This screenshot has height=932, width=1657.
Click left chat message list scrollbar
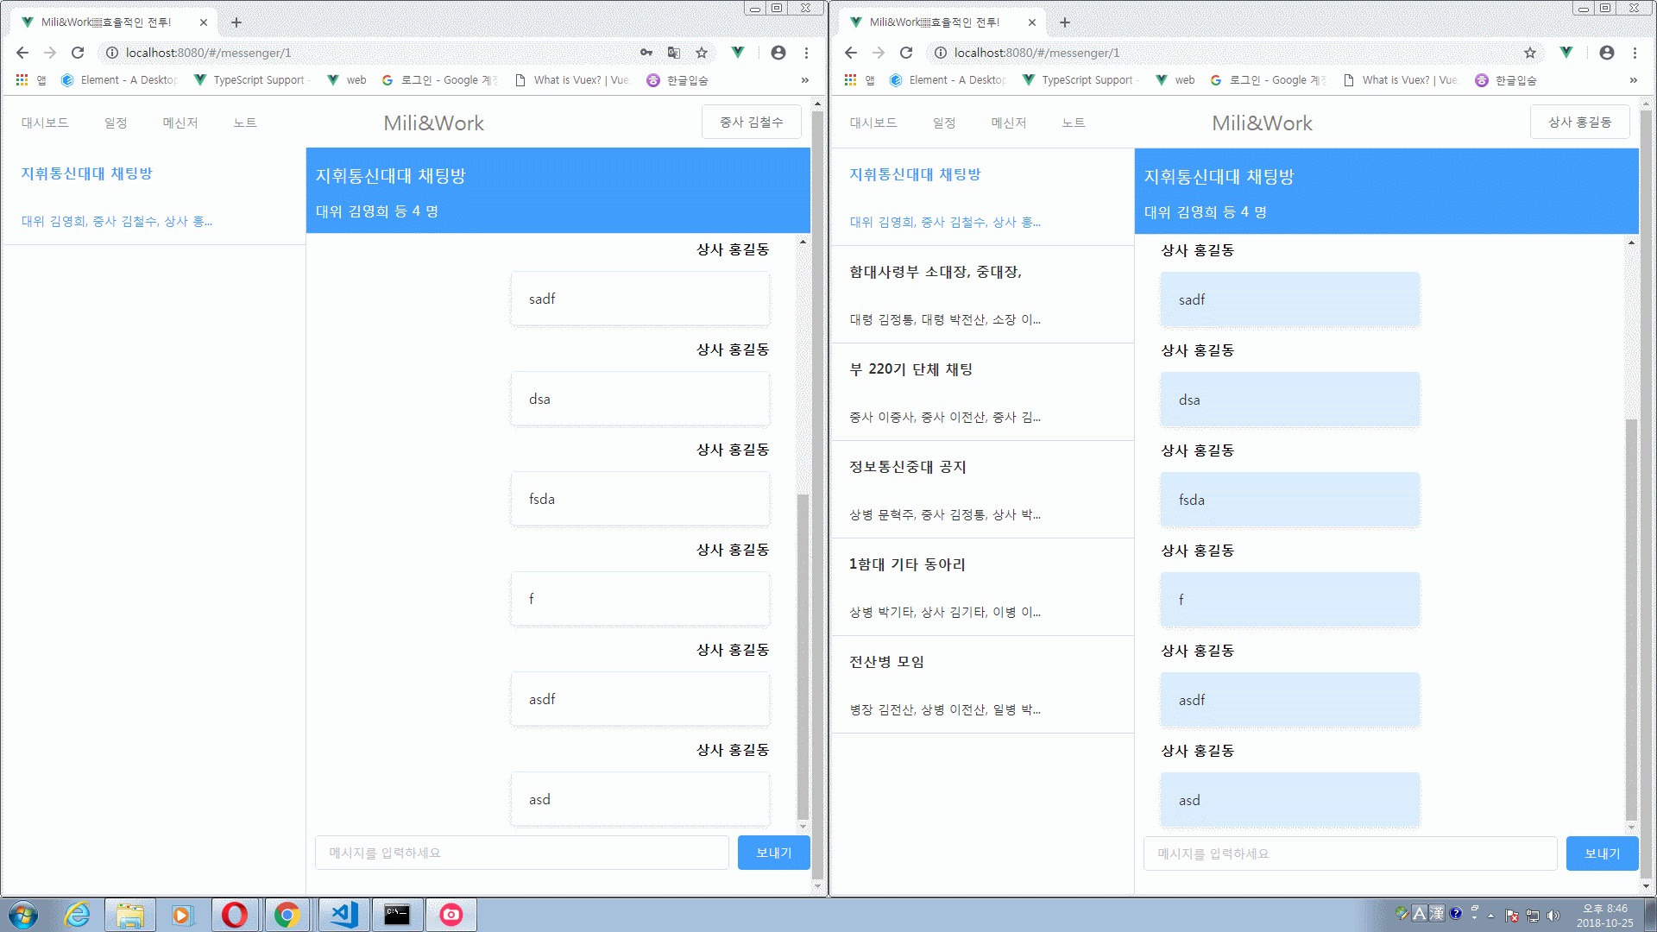(x=803, y=656)
